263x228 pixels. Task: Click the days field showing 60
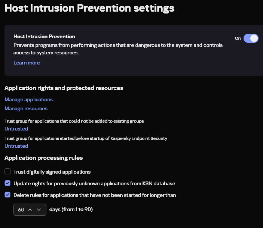click(x=30, y=210)
